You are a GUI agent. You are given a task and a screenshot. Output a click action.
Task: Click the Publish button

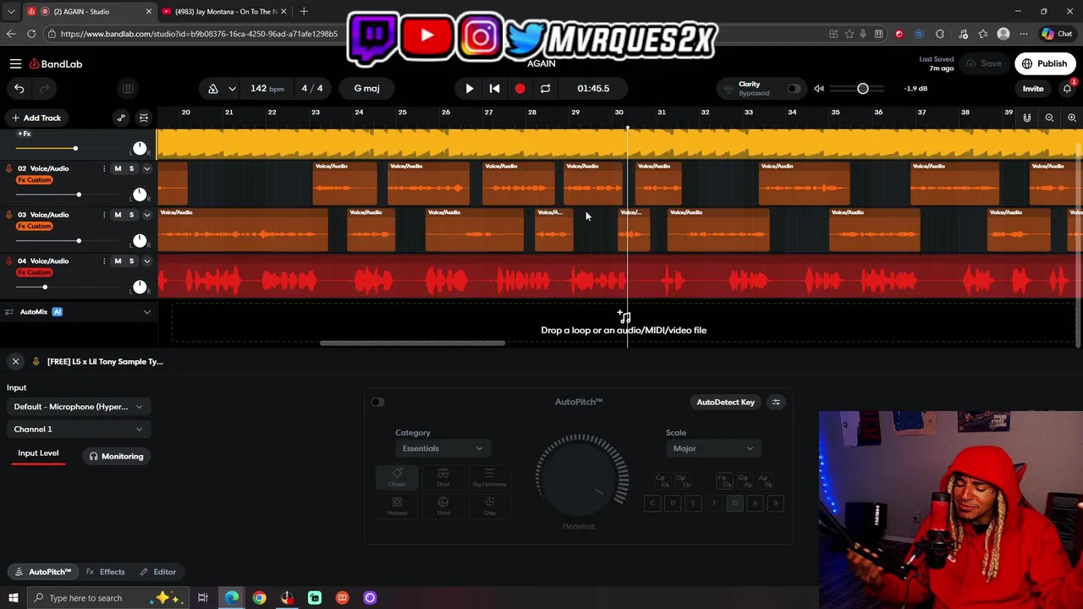pos(1045,63)
